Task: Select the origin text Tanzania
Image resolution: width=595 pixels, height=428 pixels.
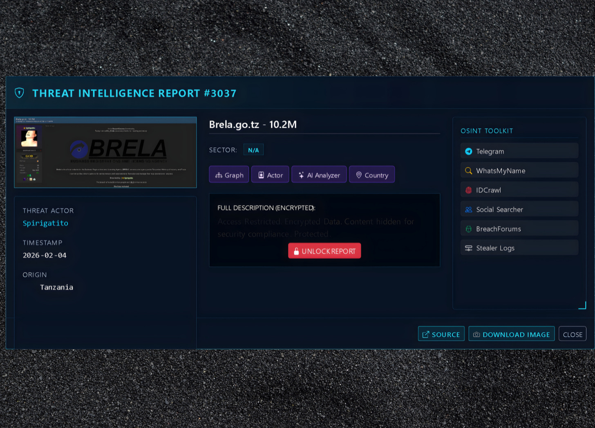Action: click(57, 287)
